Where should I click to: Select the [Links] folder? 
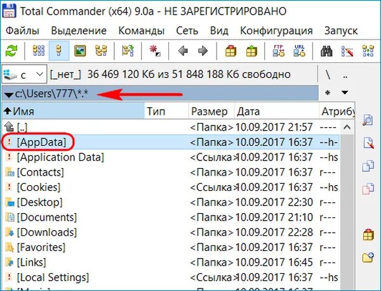(x=171, y=262)
